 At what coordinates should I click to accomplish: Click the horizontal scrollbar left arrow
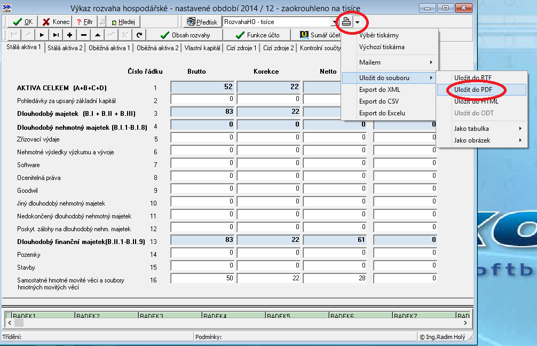(x=10, y=323)
